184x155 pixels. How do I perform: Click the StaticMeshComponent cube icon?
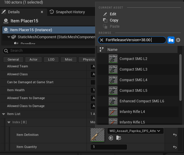click(x=14, y=37)
